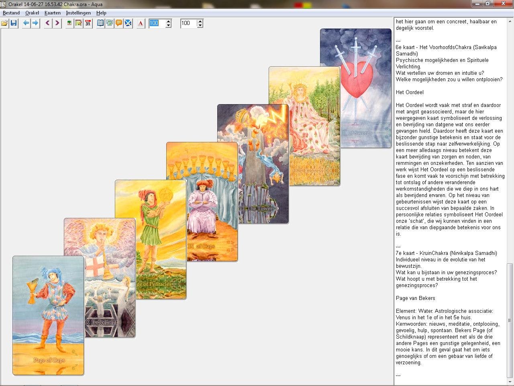The height and width of the screenshot is (386, 514).
Task: Click 'Wat kan u bijstaan in uw genezingsproces?' text
Action: pyautogui.click(x=446, y=272)
